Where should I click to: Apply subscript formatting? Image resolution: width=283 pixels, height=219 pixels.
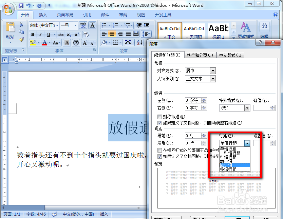pyautogui.click(x=69, y=35)
